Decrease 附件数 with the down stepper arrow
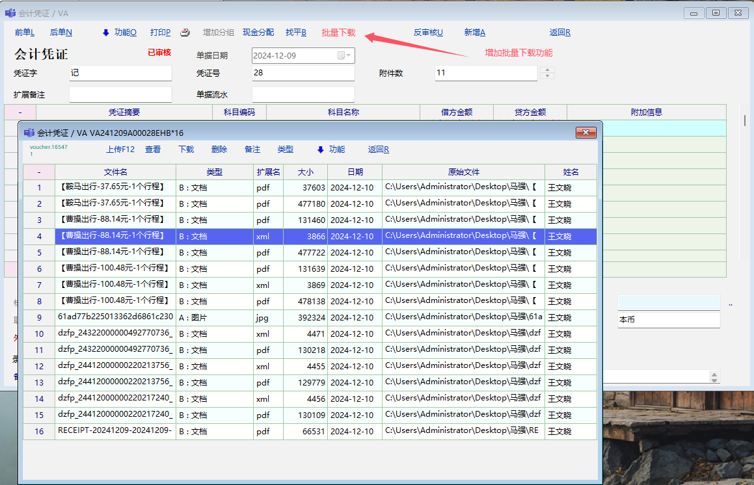 [x=547, y=76]
